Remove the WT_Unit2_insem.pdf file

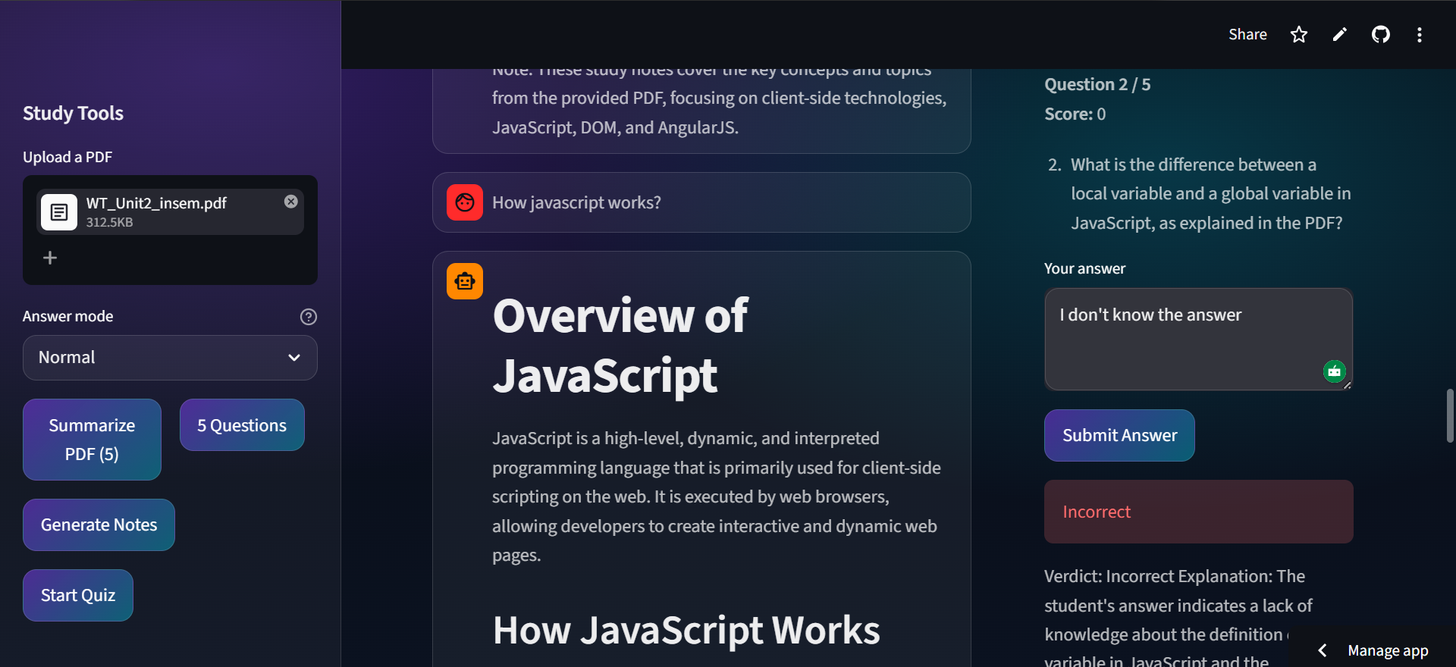pyautogui.click(x=291, y=202)
